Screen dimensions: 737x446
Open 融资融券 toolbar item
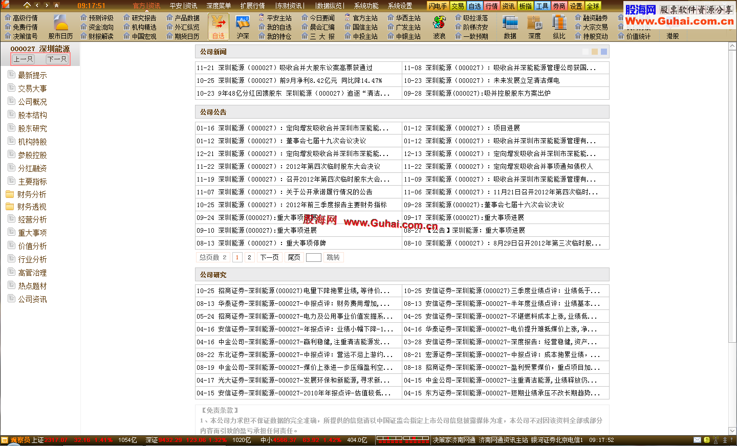(591, 18)
